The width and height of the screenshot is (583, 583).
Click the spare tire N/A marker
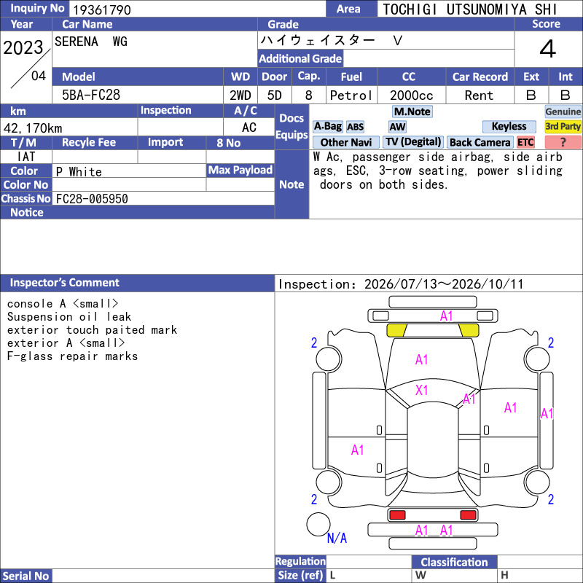[x=337, y=538]
